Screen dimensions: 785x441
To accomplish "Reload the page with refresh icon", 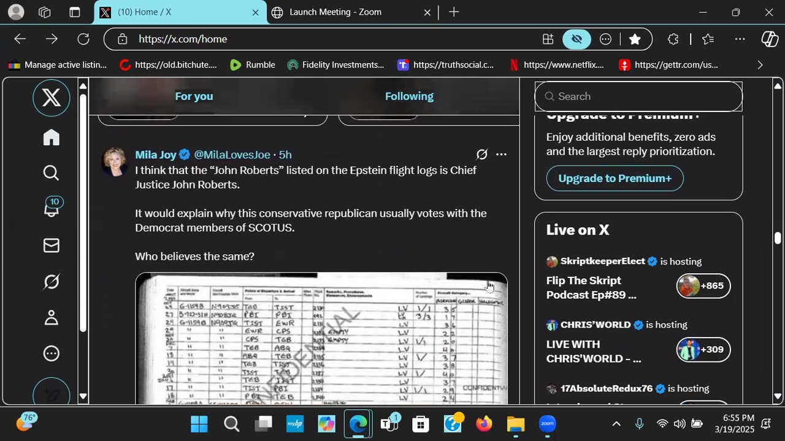I will coord(83,39).
